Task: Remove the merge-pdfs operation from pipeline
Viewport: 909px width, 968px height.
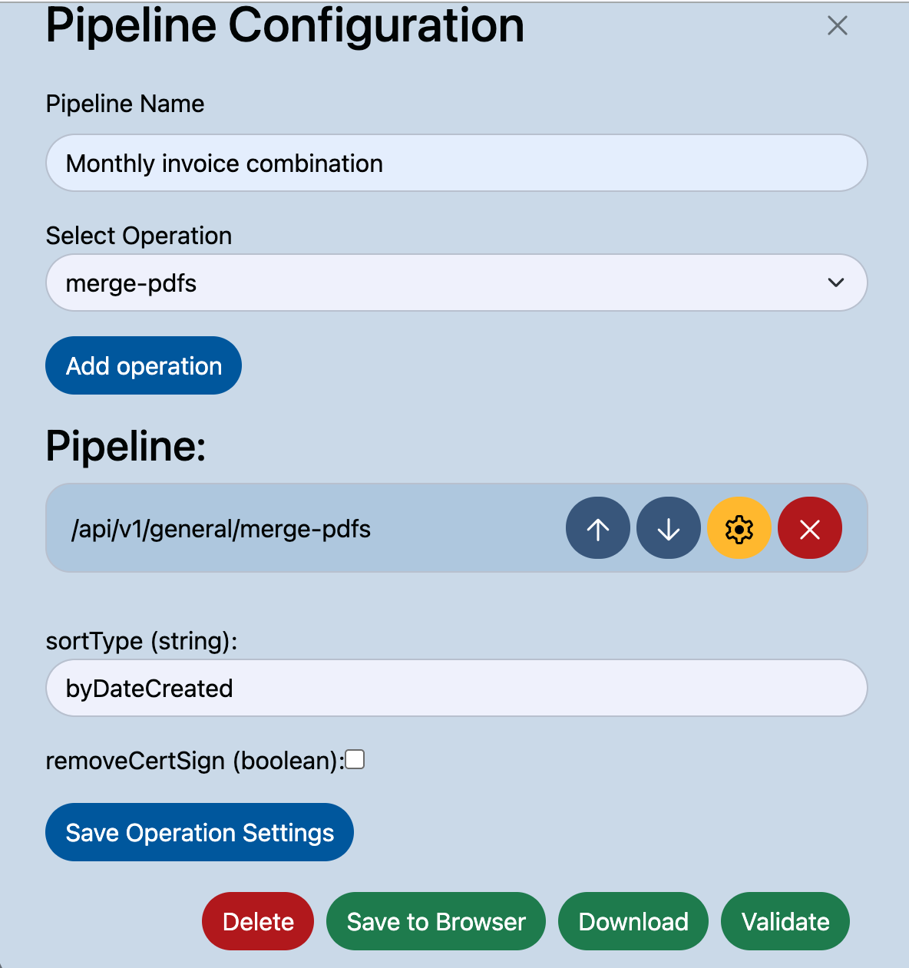Action: pyautogui.click(x=809, y=527)
